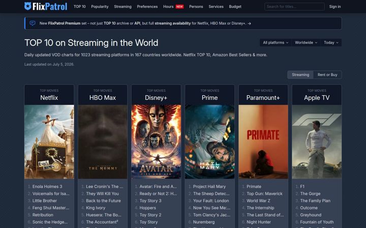Expand the Worldwide region dropdown
366x228 pixels.
pos(306,43)
